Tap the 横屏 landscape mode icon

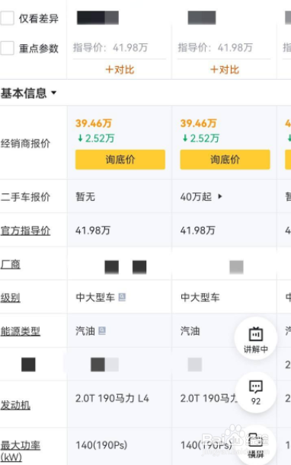256,445
